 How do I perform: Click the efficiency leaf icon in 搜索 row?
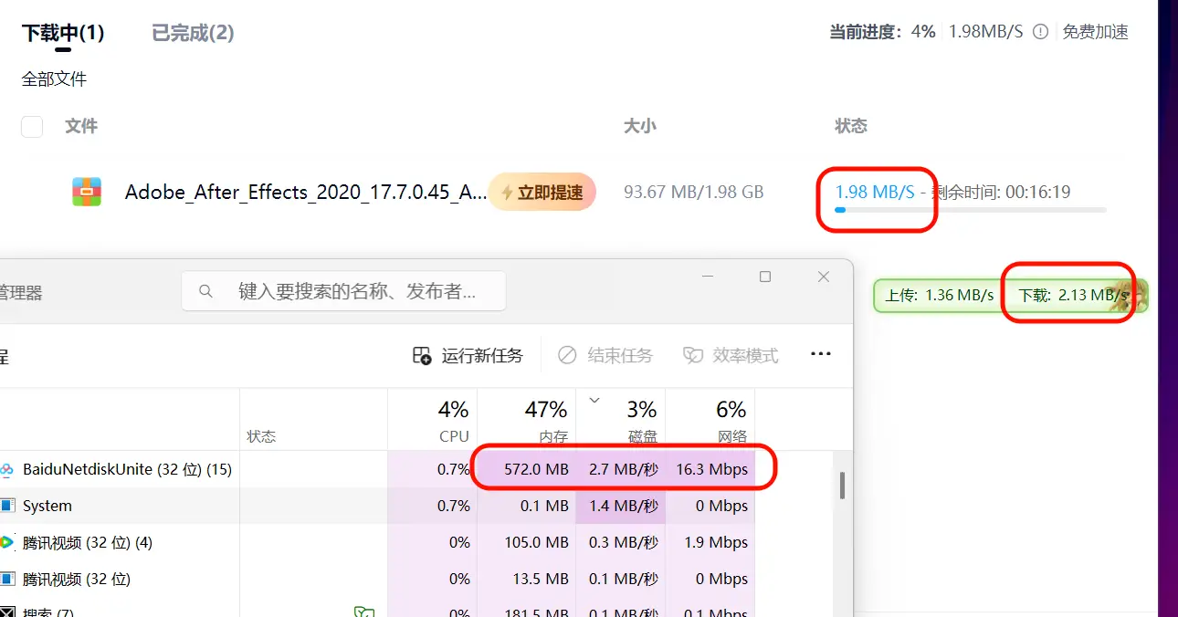(363, 611)
